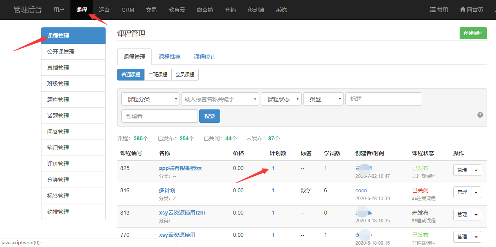Click the blue 搜索 button
This screenshot has height=247, width=496.
(x=210, y=116)
